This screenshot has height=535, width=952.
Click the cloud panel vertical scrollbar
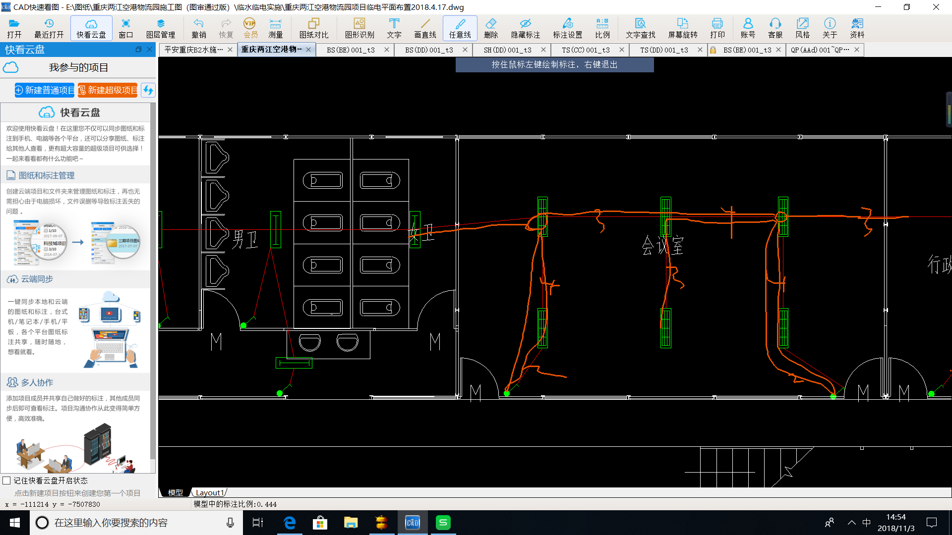153,281
